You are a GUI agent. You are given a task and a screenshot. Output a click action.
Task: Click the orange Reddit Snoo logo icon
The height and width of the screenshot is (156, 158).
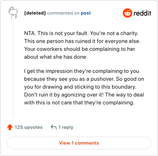(x=128, y=13)
